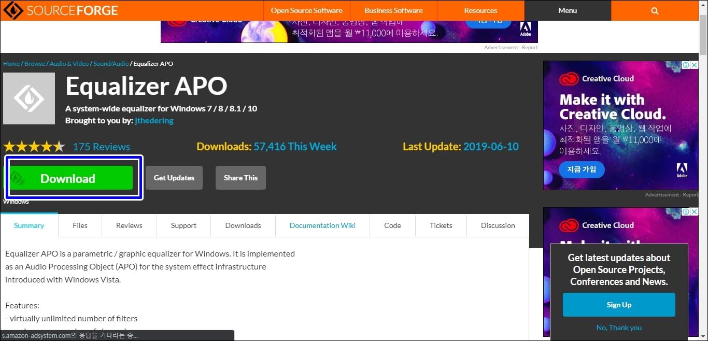
Task: Switch to the Files tab
Action: pos(80,225)
